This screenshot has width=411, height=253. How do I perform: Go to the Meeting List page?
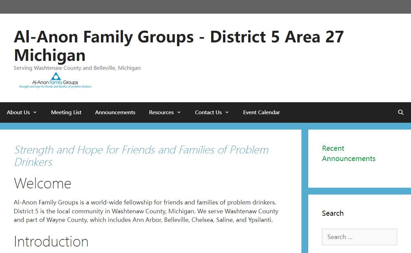[66, 112]
